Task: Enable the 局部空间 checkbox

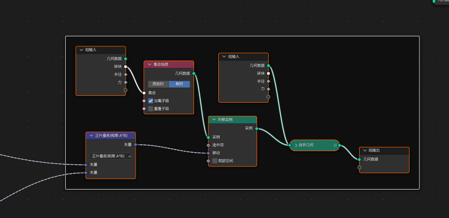Action: pos(215,161)
